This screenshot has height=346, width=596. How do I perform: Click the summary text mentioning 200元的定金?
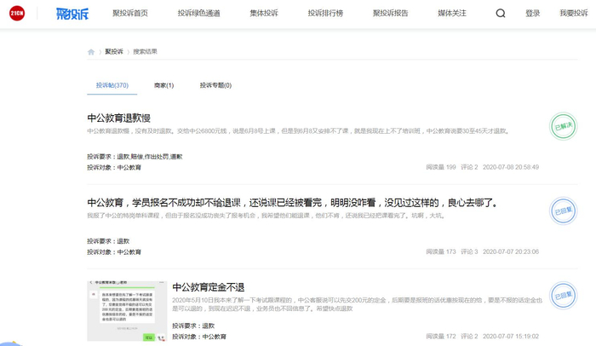(x=358, y=304)
